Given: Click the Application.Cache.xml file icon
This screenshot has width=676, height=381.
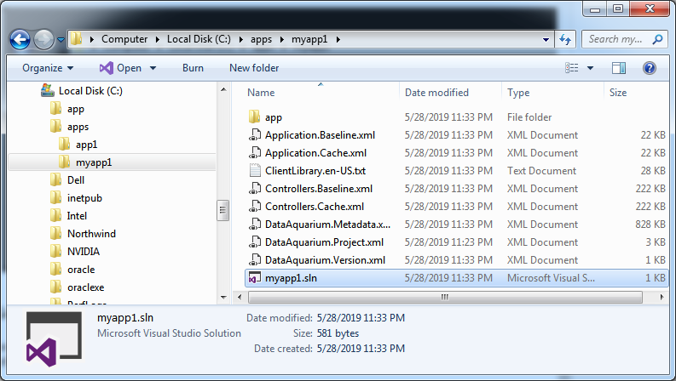Looking at the screenshot, I should click(254, 153).
